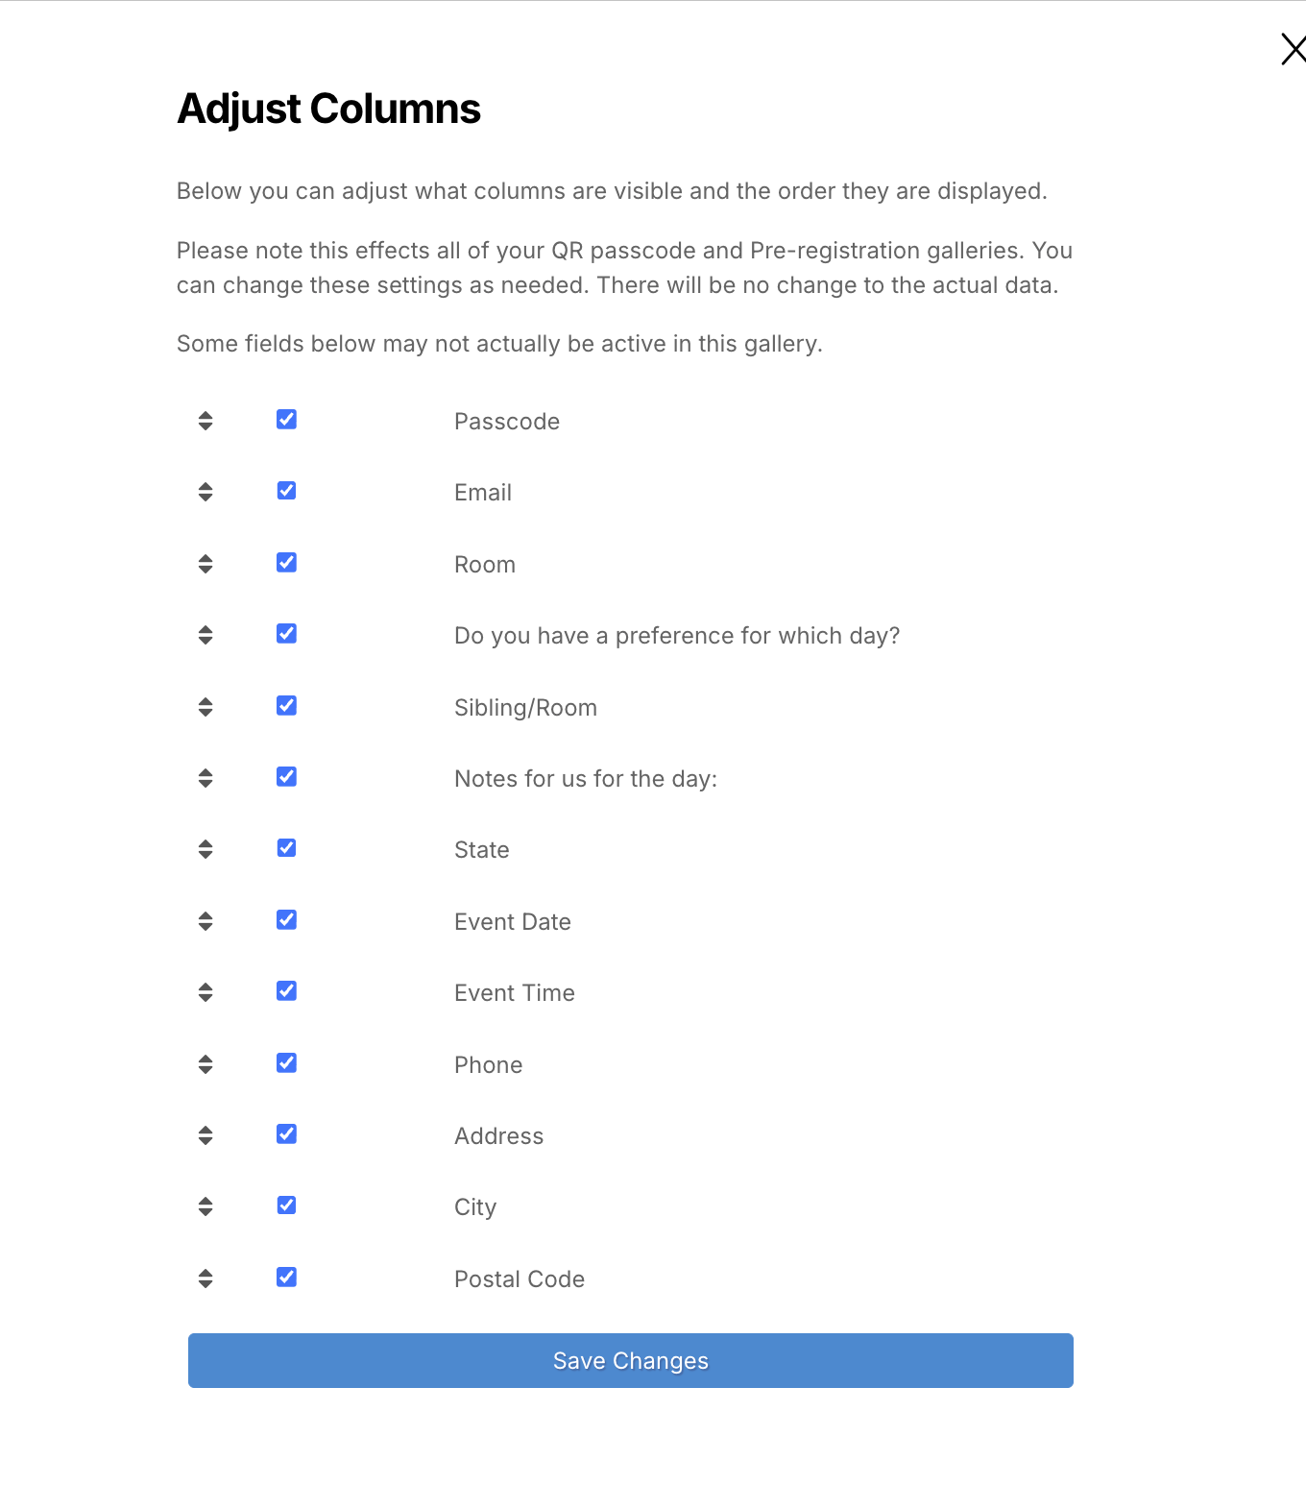Uncheck the Passcode column checkbox
This screenshot has height=1485, width=1306.
286,420
